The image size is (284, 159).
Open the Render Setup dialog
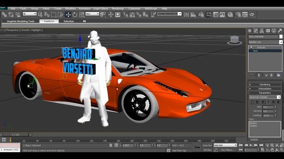[x=238, y=15]
